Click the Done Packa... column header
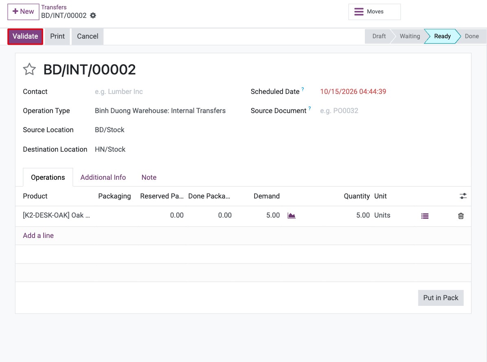 pos(209,196)
